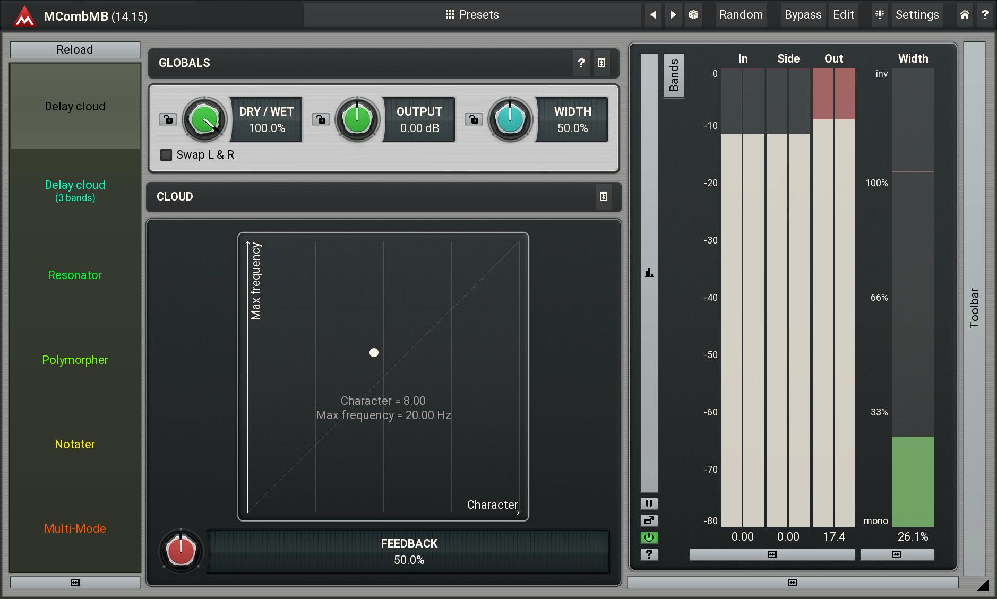The image size is (997, 599).
Task: Toggle the Width parameter lock
Action: pos(474,119)
